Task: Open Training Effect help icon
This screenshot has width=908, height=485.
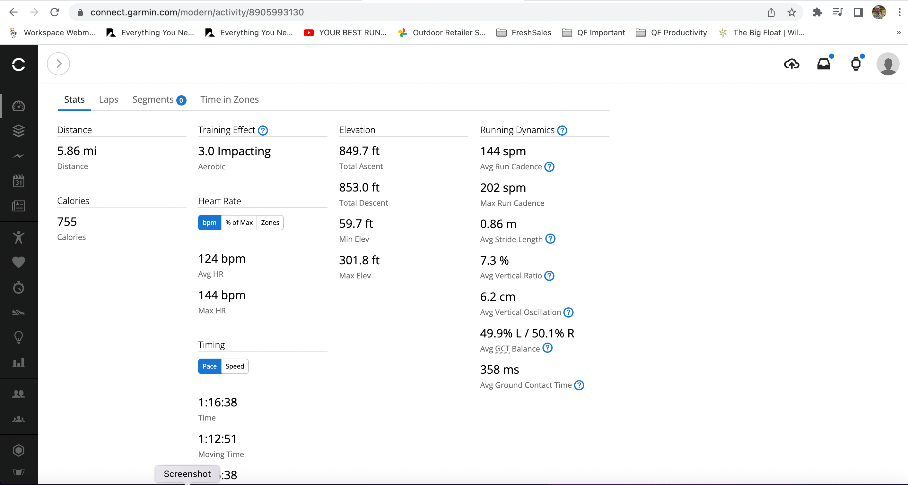Action: (x=263, y=131)
